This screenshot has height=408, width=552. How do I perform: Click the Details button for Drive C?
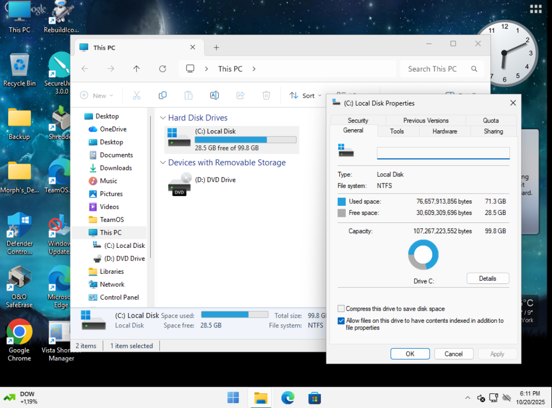click(x=488, y=278)
